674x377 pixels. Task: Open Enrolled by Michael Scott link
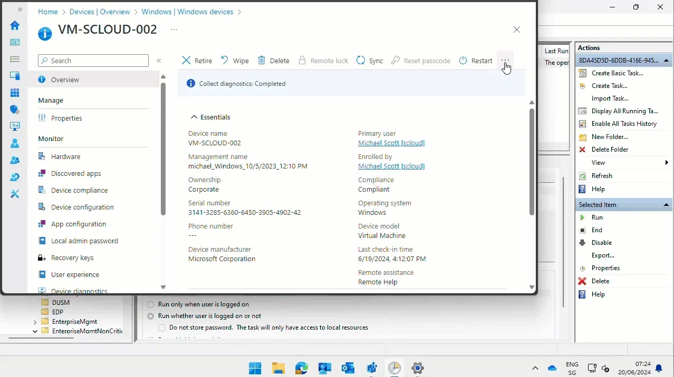[391, 166]
